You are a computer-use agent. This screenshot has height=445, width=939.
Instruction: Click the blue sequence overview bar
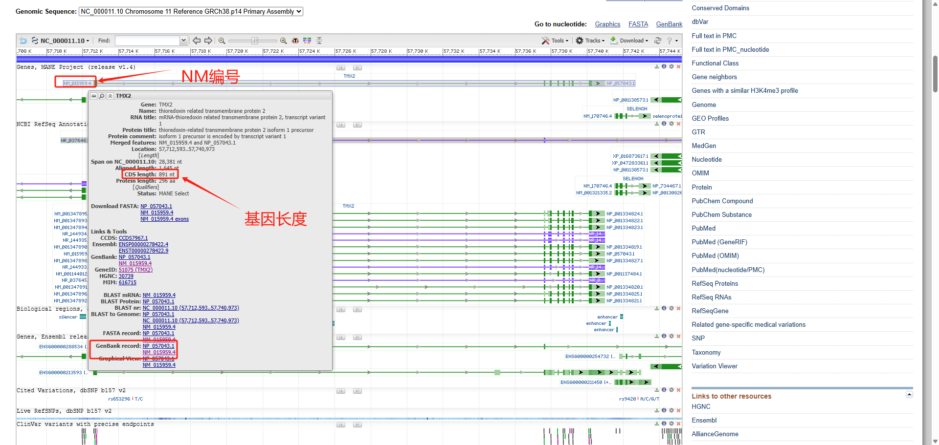[349, 59]
